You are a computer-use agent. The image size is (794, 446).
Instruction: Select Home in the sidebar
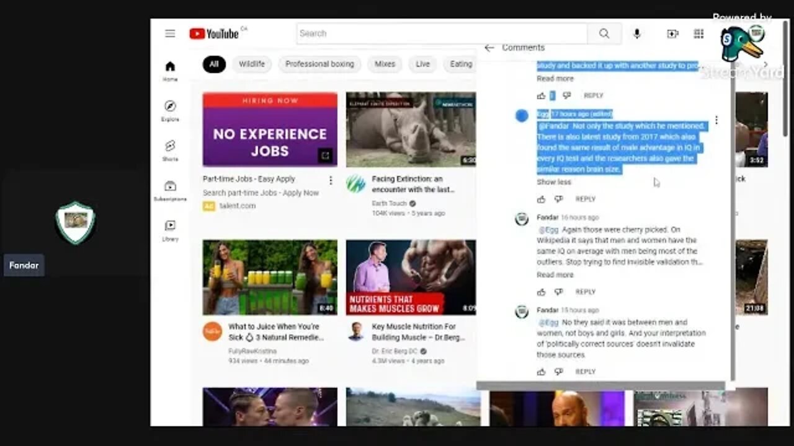[x=170, y=71]
